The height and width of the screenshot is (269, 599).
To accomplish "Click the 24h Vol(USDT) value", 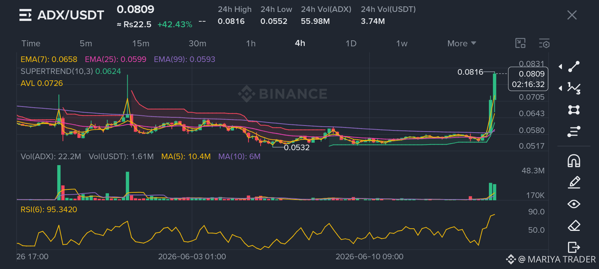I will tap(373, 21).
